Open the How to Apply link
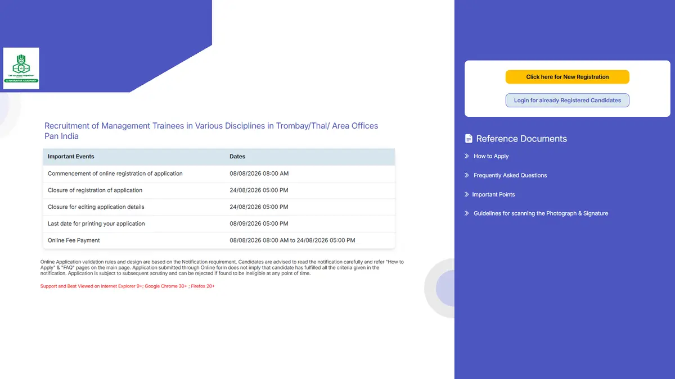675x379 pixels. click(491, 156)
